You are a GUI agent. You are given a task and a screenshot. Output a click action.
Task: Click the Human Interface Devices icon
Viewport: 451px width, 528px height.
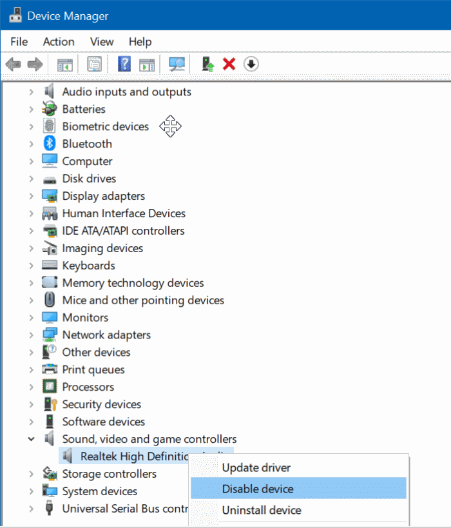[x=50, y=213]
